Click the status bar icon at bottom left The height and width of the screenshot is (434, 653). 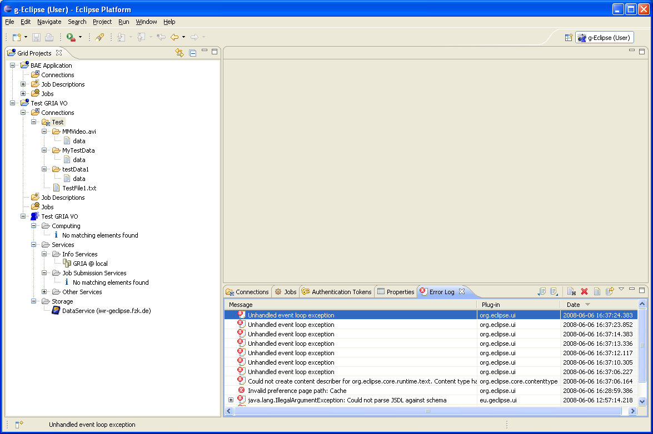[x=19, y=425]
